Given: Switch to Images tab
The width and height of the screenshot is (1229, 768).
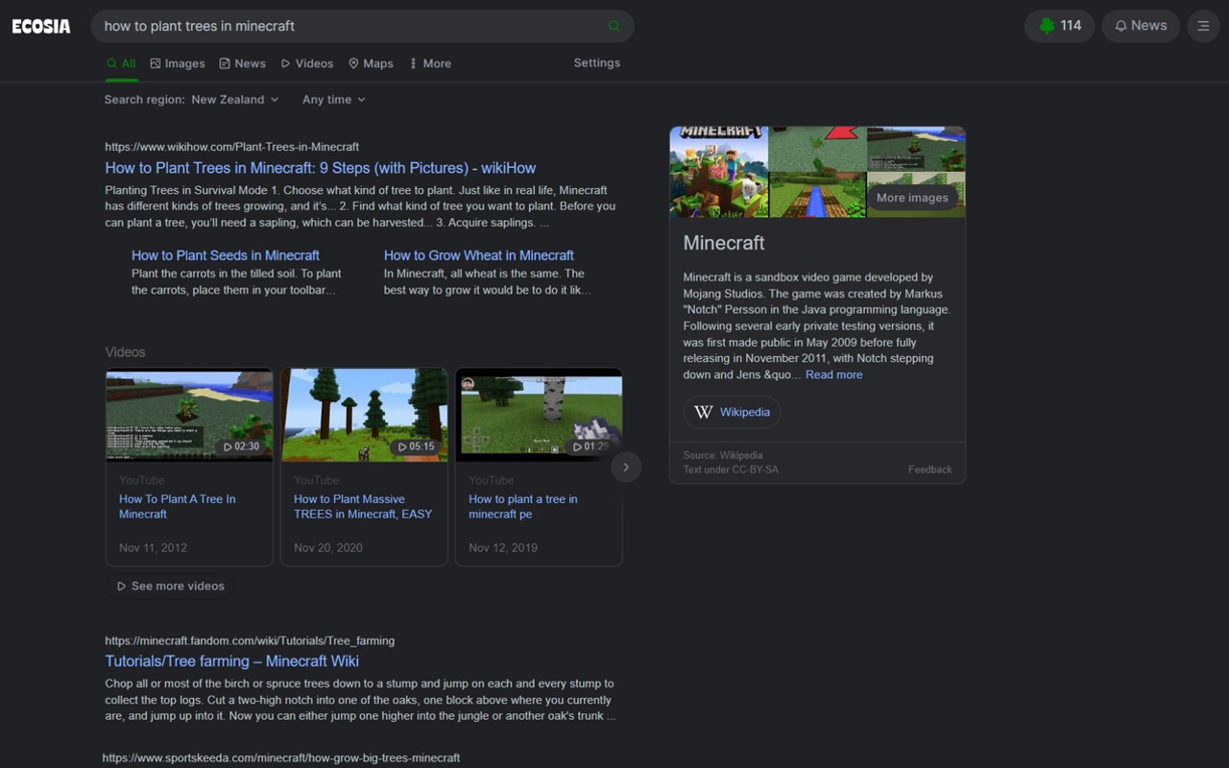Looking at the screenshot, I should pos(178,63).
